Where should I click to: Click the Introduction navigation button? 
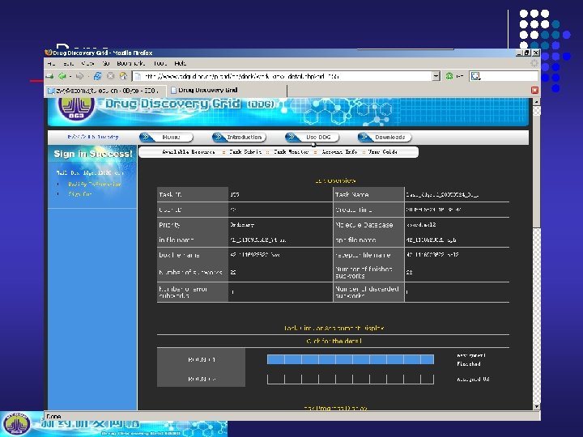tap(239, 137)
